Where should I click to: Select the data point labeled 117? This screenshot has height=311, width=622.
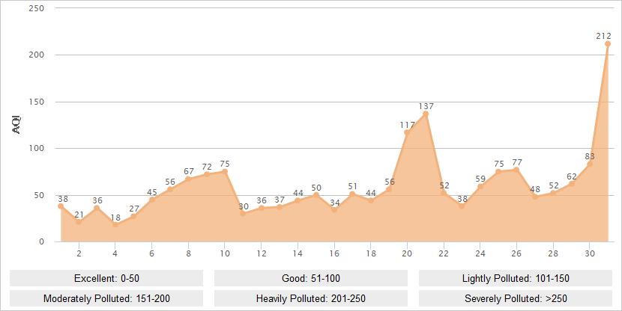pos(407,132)
